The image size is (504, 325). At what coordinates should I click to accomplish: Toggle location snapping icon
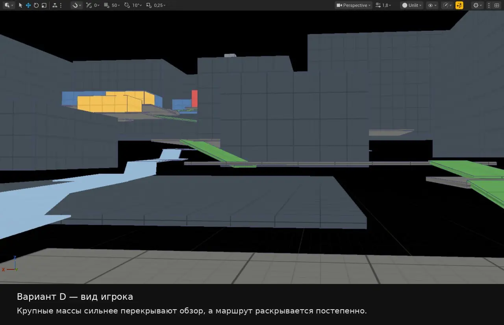(x=89, y=5)
